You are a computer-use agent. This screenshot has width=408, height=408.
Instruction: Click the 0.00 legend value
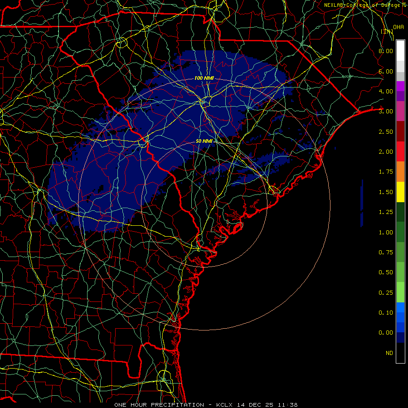click(x=386, y=333)
